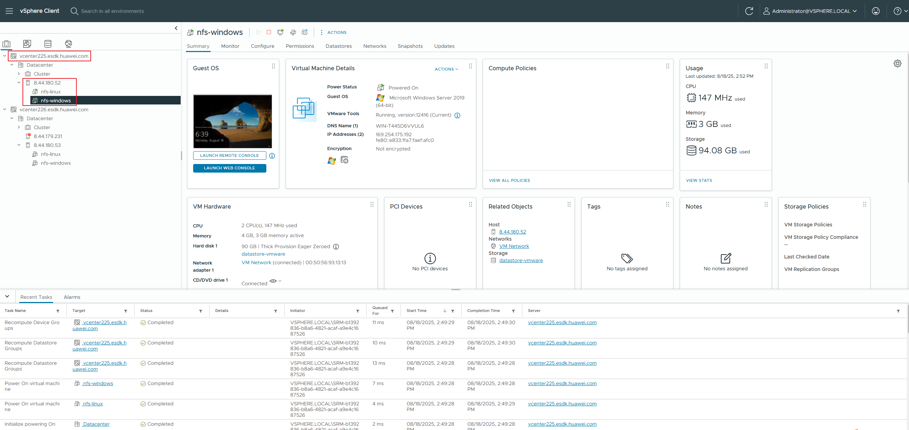Screen dimensions: 909x430
Task: Open the Datastores tab
Action: coord(338,46)
